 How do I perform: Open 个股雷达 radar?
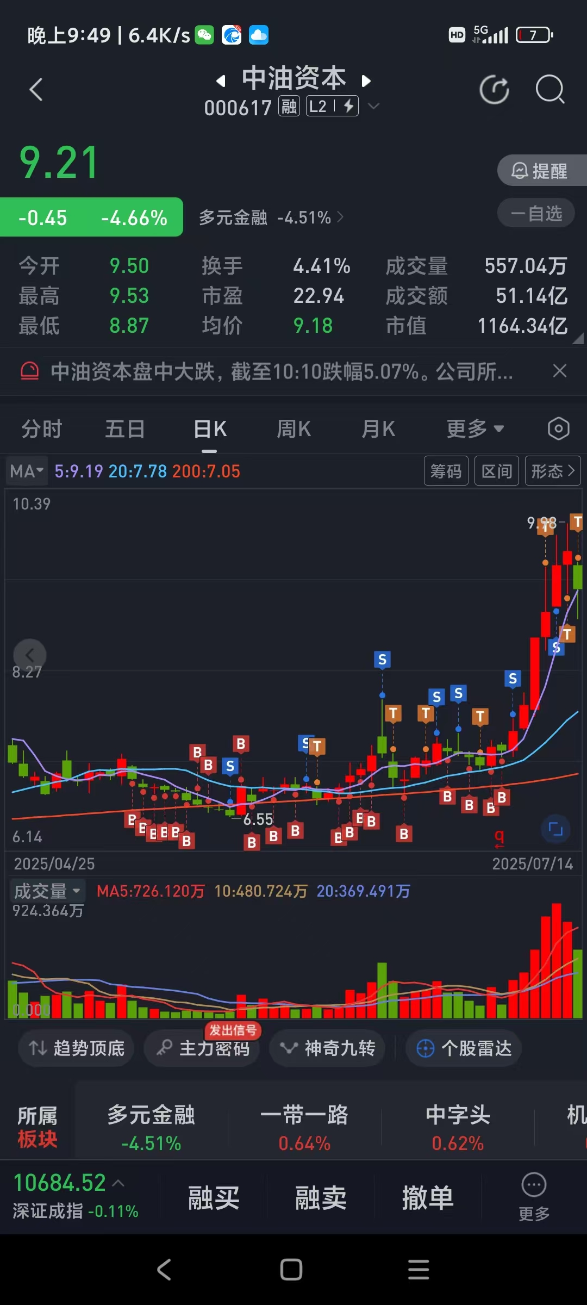pyautogui.click(x=464, y=1048)
